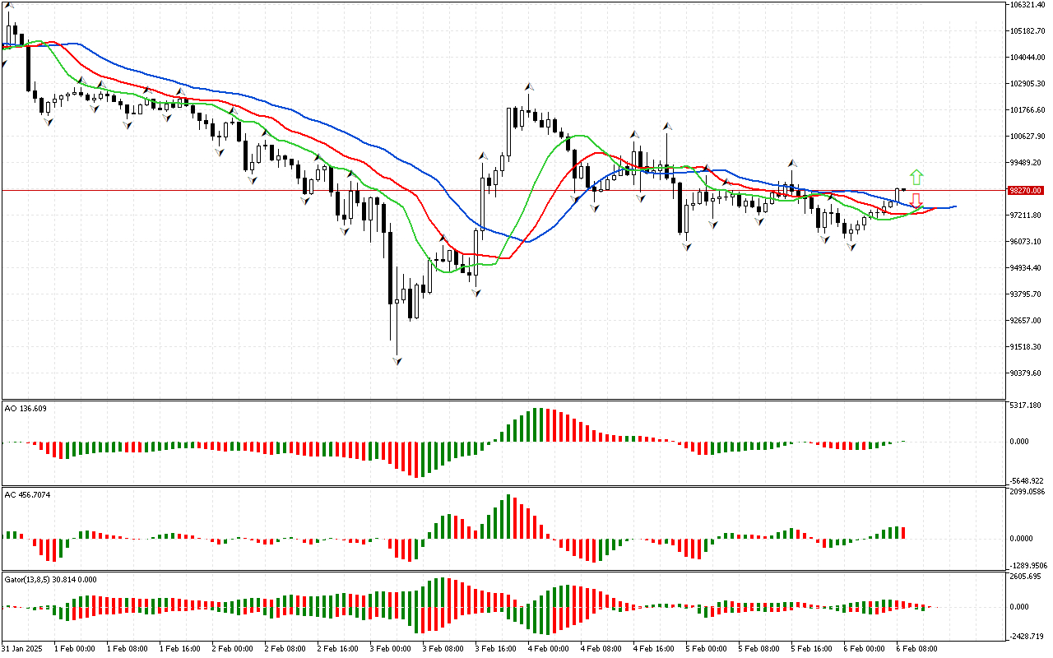Click the 91518.30 price axis label
The width and height of the screenshot is (1053, 658).
coord(1026,347)
